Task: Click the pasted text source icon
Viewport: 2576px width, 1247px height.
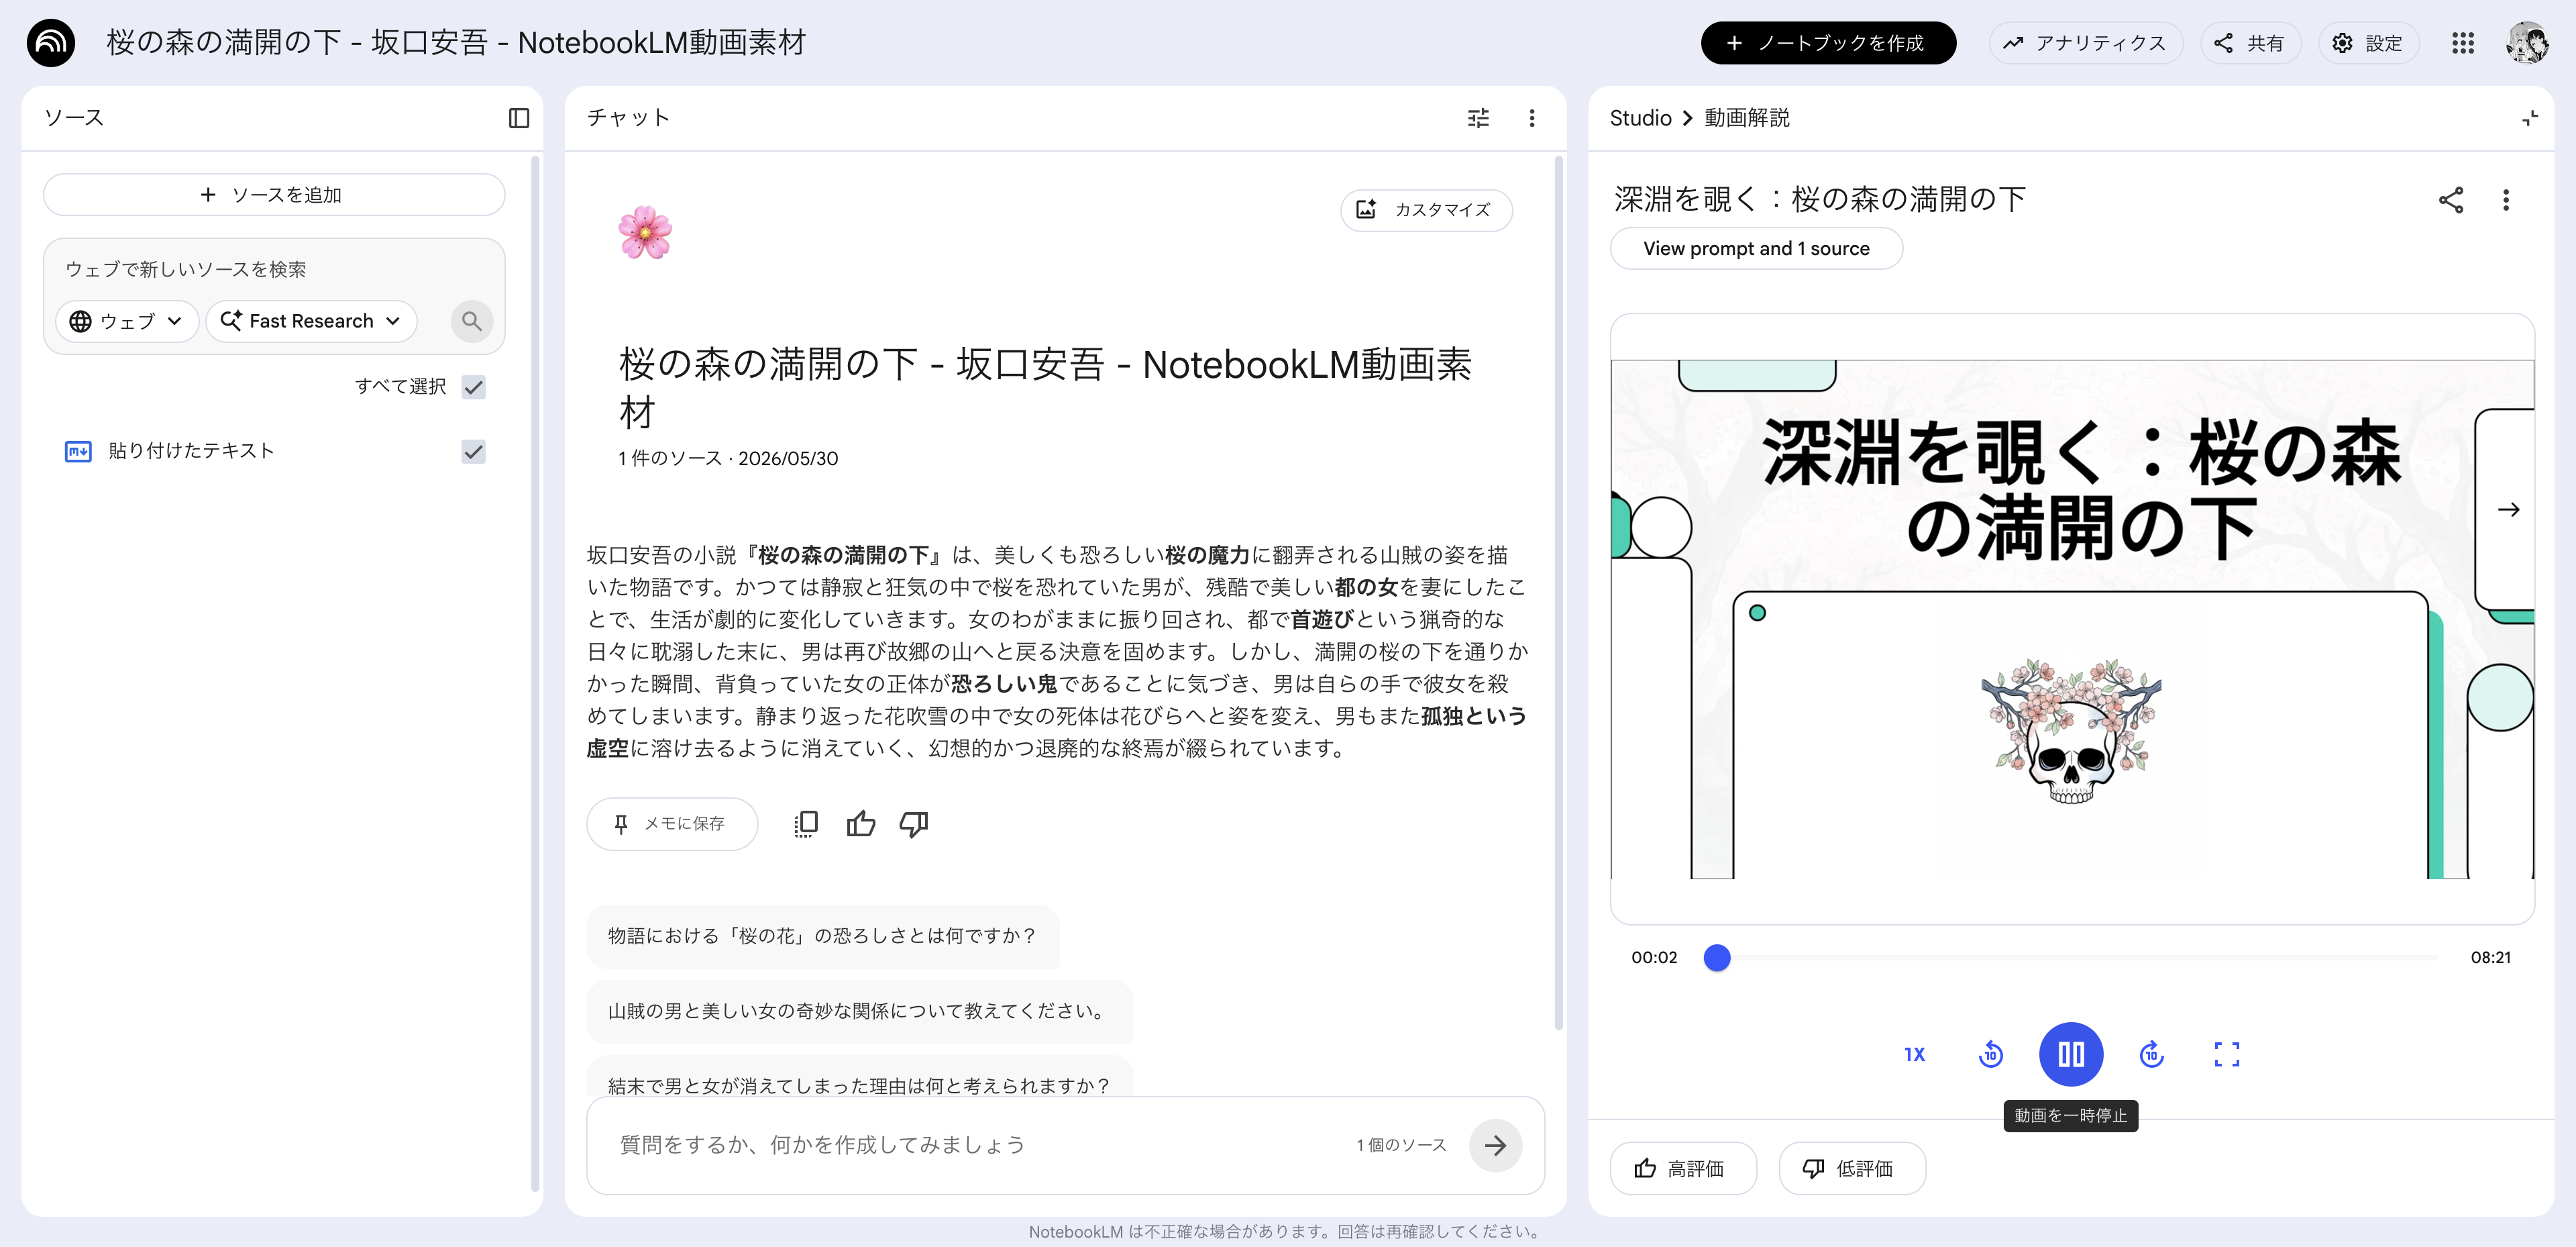Action: (x=78, y=452)
